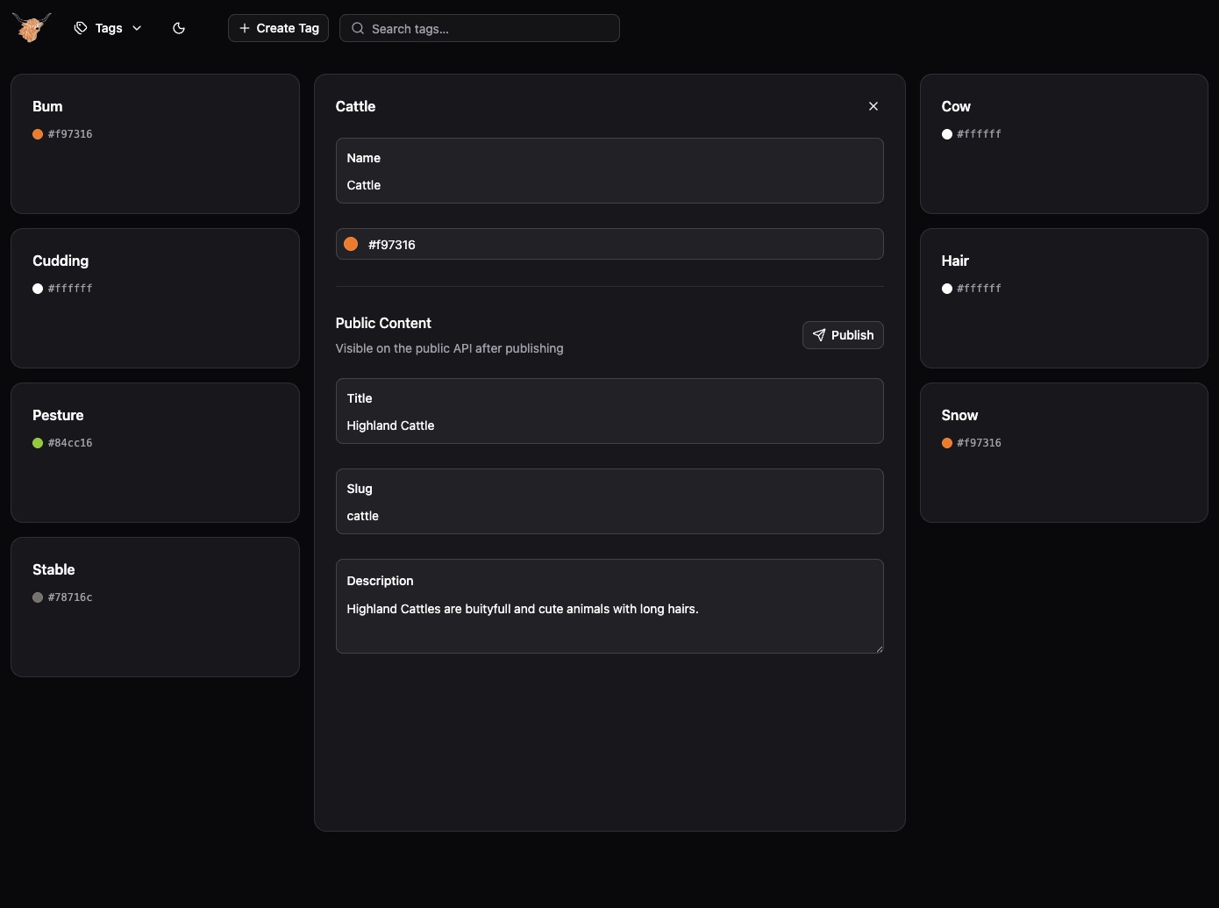Image resolution: width=1219 pixels, height=908 pixels.
Task: Click the gray dot on the Stable card
Action: [x=38, y=597]
